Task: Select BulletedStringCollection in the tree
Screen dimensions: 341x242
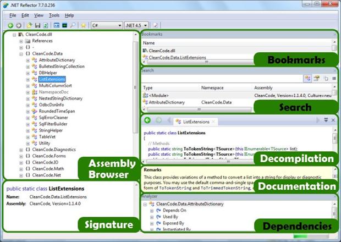Action: click(x=62, y=67)
